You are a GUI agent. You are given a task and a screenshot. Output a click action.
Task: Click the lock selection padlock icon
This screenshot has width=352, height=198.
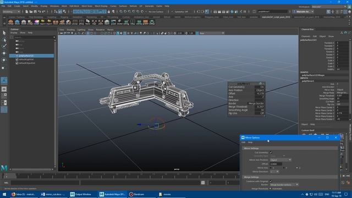click(x=109, y=12)
